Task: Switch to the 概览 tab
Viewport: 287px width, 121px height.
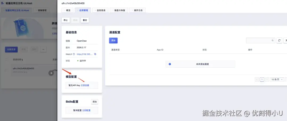Action: point(67,10)
